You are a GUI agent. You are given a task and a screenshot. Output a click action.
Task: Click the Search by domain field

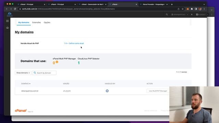pos(44,73)
